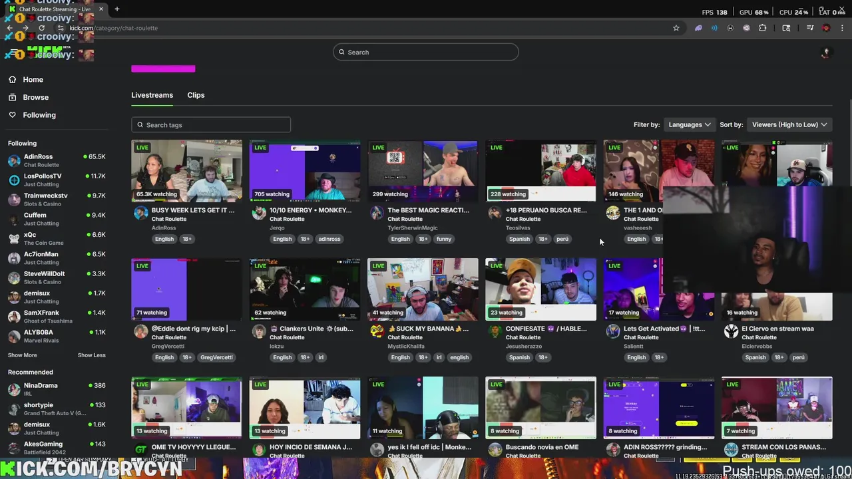This screenshot has height=479, width=852.
Task: Open the 41 watching stream thumbnail
Action: tap(423, 289)
